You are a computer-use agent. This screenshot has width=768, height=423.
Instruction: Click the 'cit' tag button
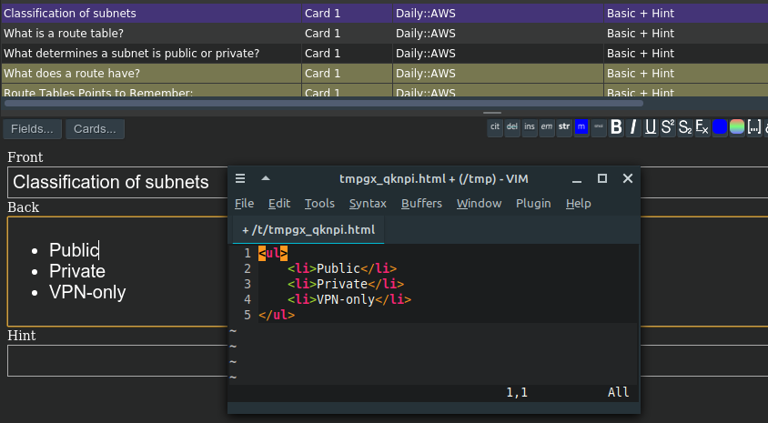pos(495,127)
